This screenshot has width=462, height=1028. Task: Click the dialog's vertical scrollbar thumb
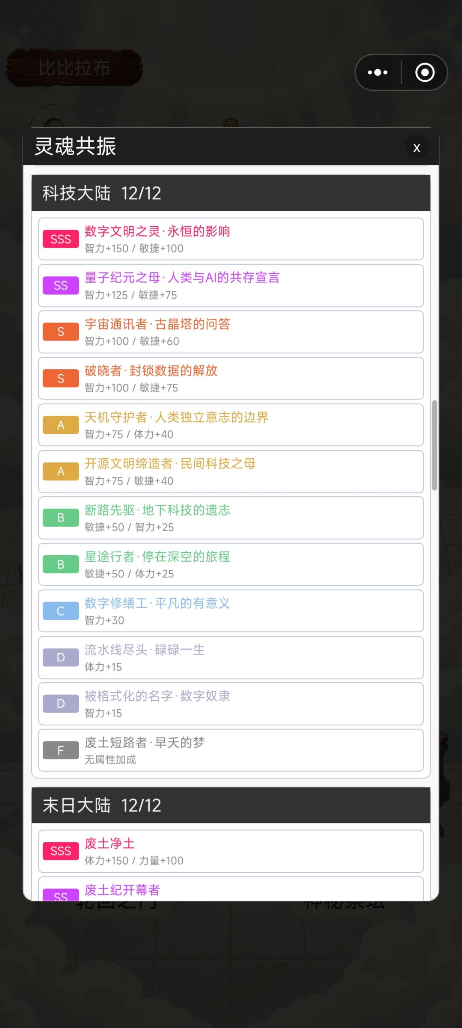435,445
